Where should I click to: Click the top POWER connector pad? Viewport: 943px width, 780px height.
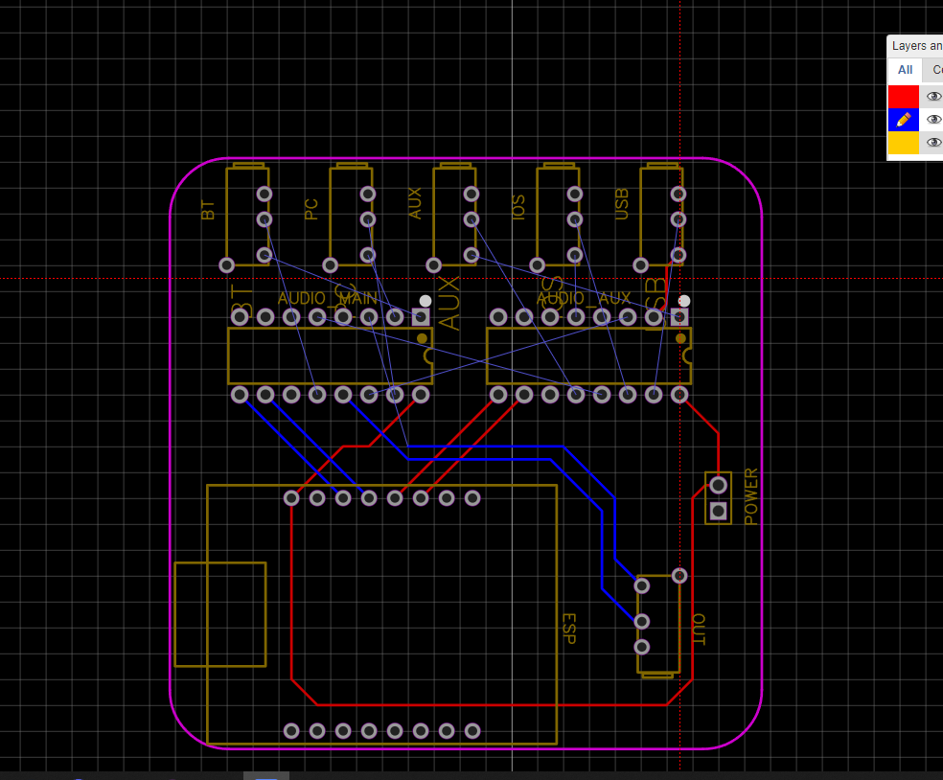point(718,485)
